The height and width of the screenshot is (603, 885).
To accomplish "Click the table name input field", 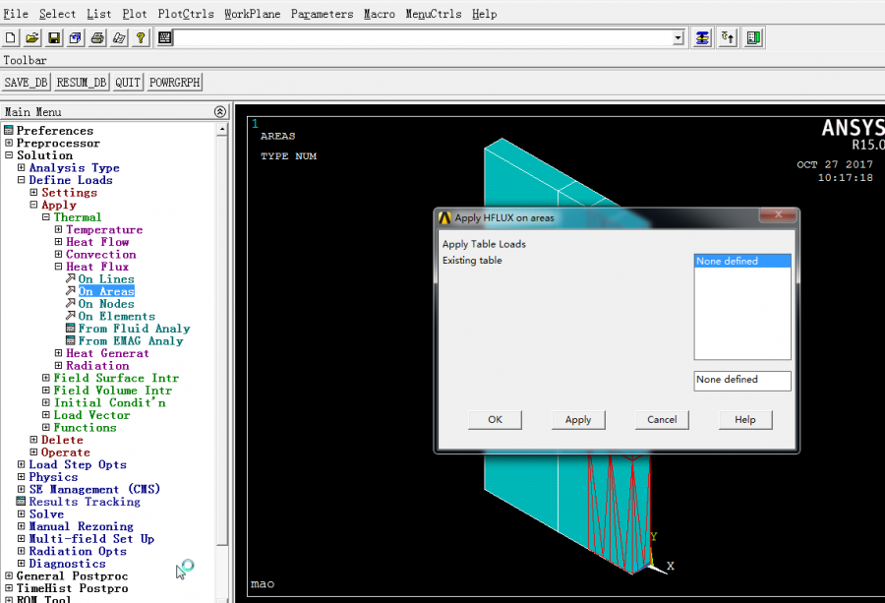I will [741, 380].
